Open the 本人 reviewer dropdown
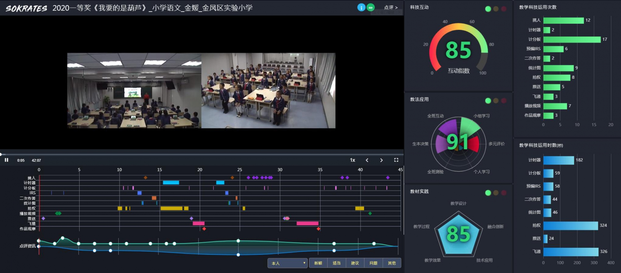The image size is (621, 273). 287,263
